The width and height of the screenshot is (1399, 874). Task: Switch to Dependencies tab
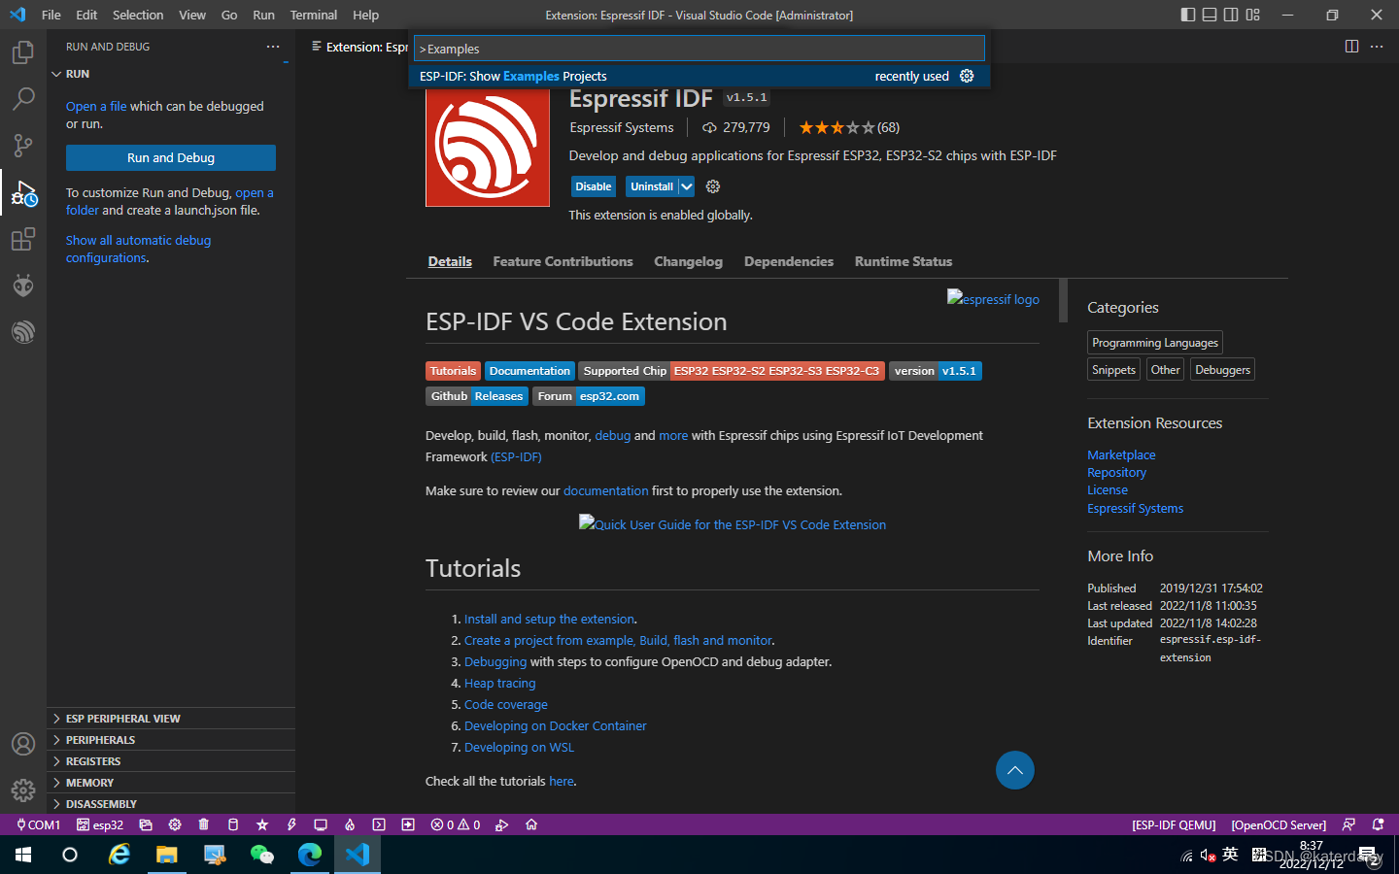[789, 261]
